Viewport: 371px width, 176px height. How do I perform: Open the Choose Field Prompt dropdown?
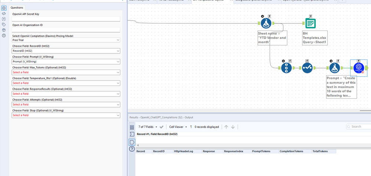coord(66,61)
